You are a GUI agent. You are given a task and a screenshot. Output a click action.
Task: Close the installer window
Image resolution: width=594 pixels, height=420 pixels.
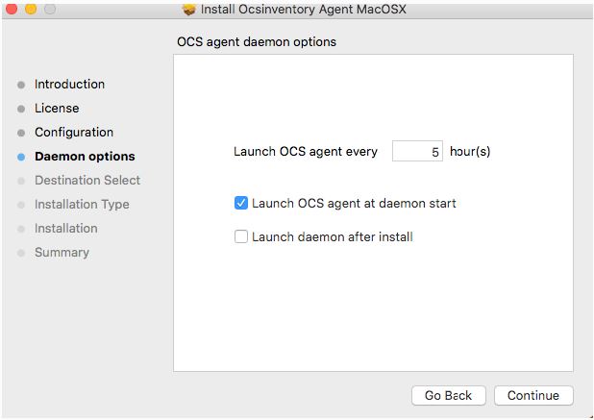coord(12,10)
